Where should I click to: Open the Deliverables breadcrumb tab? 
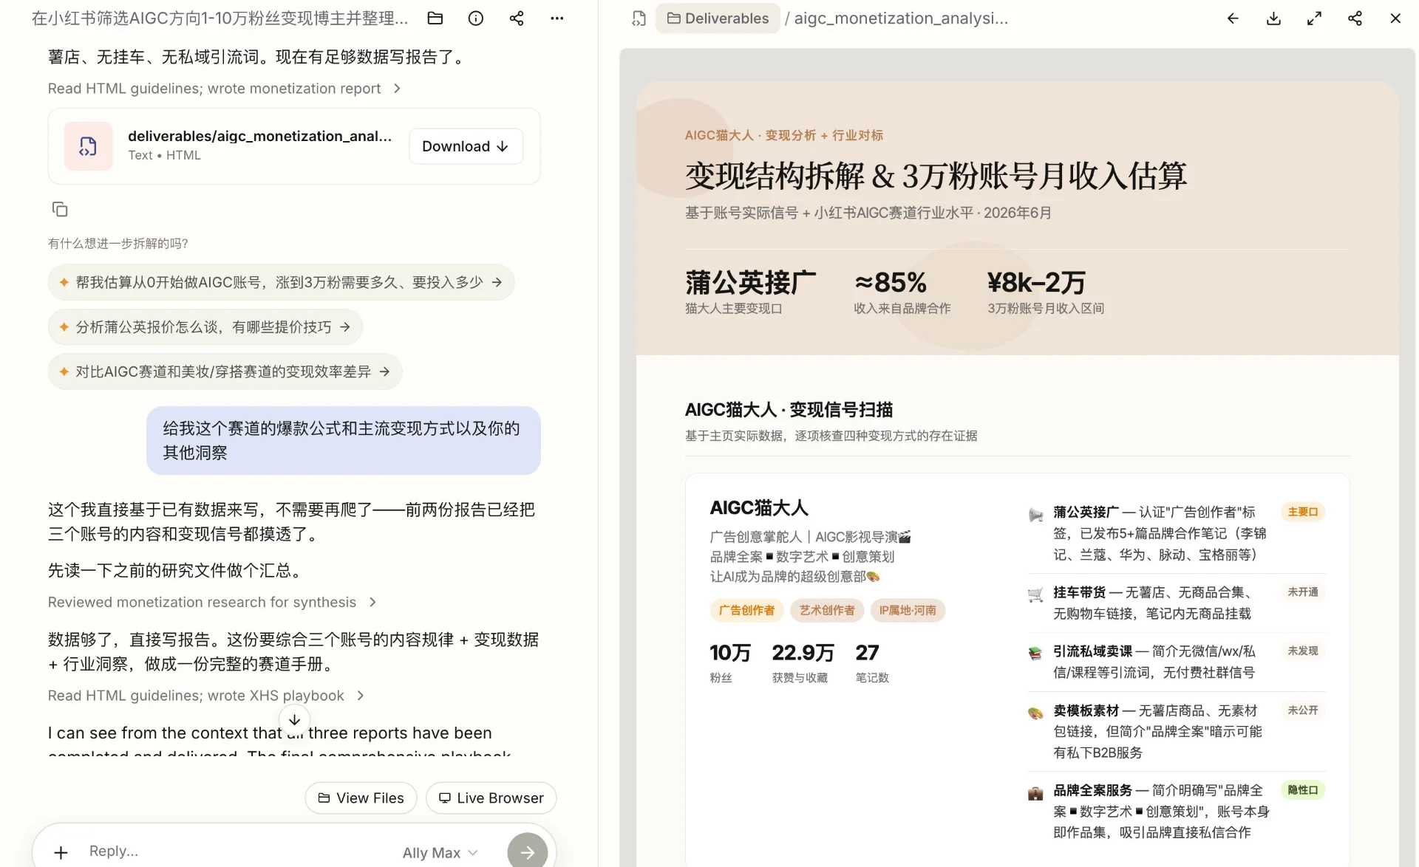pos(718,18)
